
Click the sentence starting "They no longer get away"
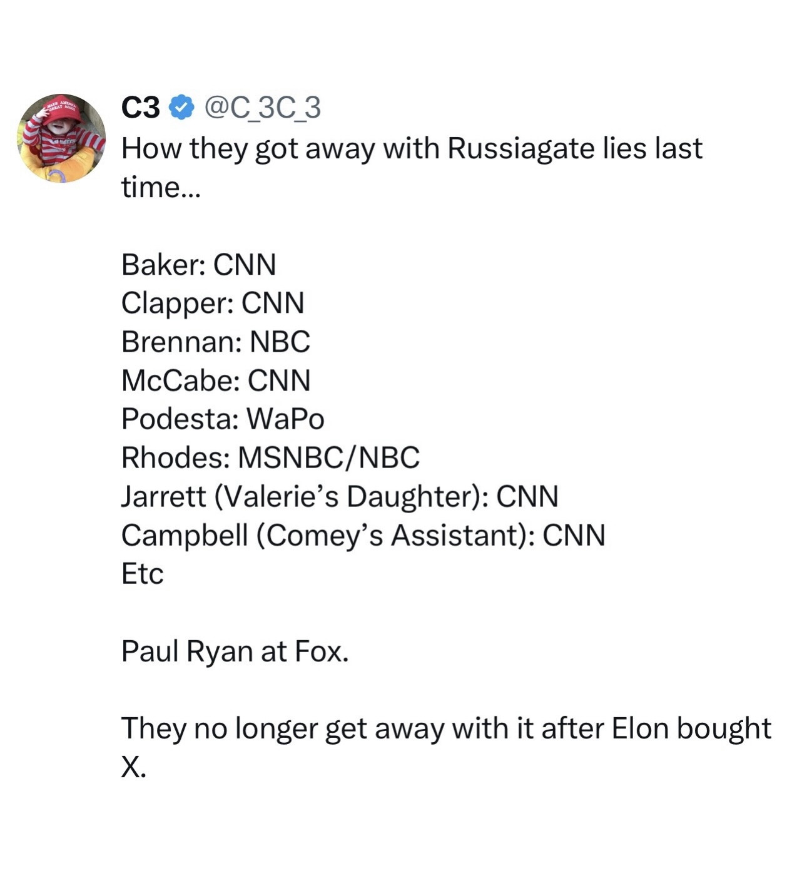(445, 729)
